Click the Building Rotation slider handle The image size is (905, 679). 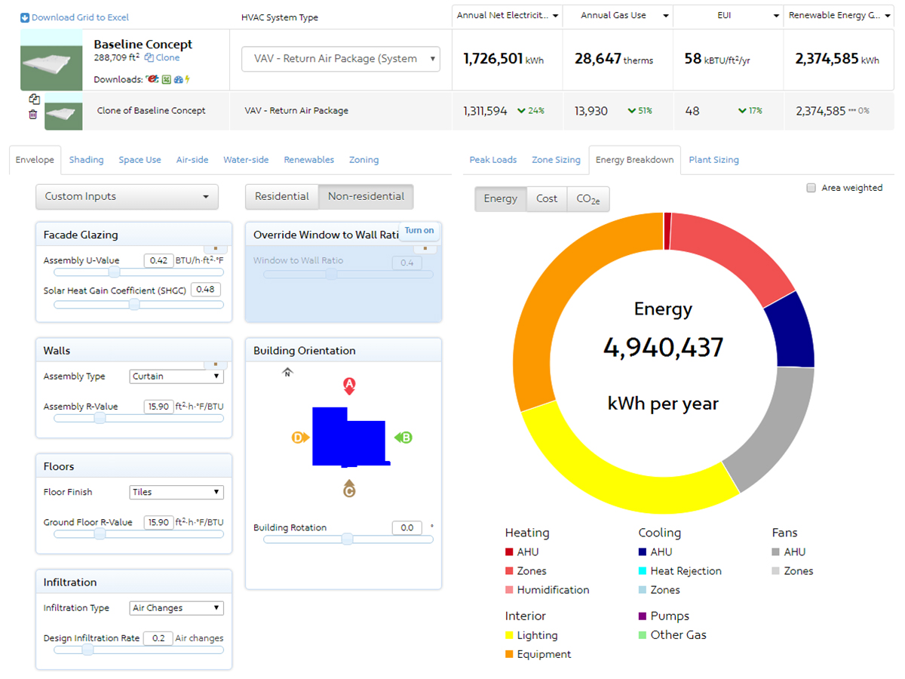point(347,539)
